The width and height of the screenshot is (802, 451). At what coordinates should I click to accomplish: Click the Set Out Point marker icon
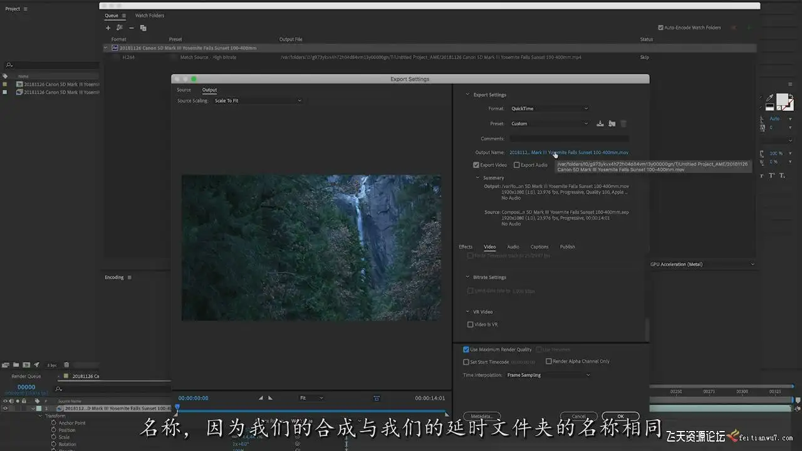pos(271,398)
